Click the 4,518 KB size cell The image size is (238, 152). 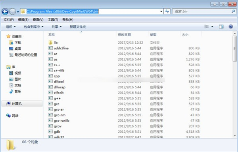click(193, 132)
